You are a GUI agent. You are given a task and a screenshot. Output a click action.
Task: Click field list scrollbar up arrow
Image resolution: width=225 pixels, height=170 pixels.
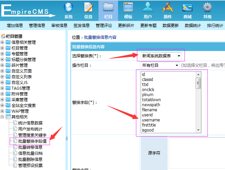(x=198, y=75)
